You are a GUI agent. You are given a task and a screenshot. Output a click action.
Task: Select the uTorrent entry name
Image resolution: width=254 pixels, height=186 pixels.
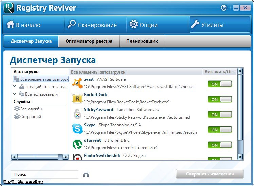click(92, 140)
